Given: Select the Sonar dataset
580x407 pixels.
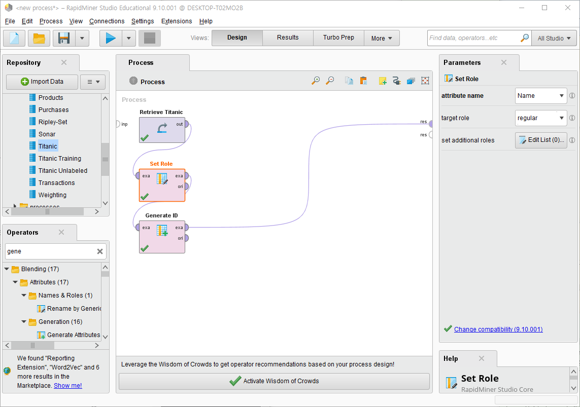Looking at the screenshot, I should click(x=47, y=134).
